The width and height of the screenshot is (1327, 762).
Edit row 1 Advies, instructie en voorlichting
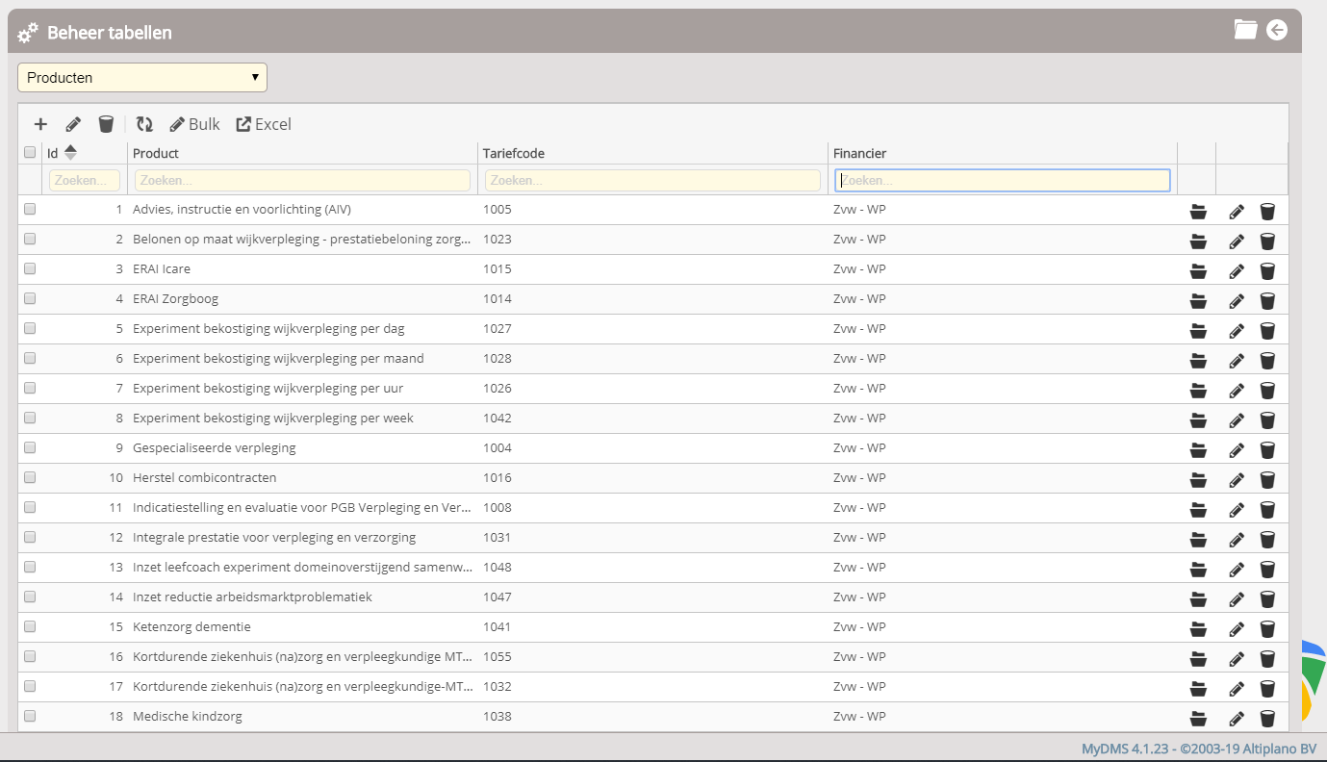1237,212
